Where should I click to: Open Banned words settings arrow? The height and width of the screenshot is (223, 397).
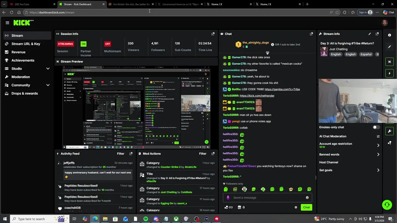coord(378,155)
